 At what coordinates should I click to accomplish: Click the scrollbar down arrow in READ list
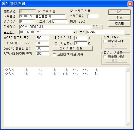(x=127, y=124)
